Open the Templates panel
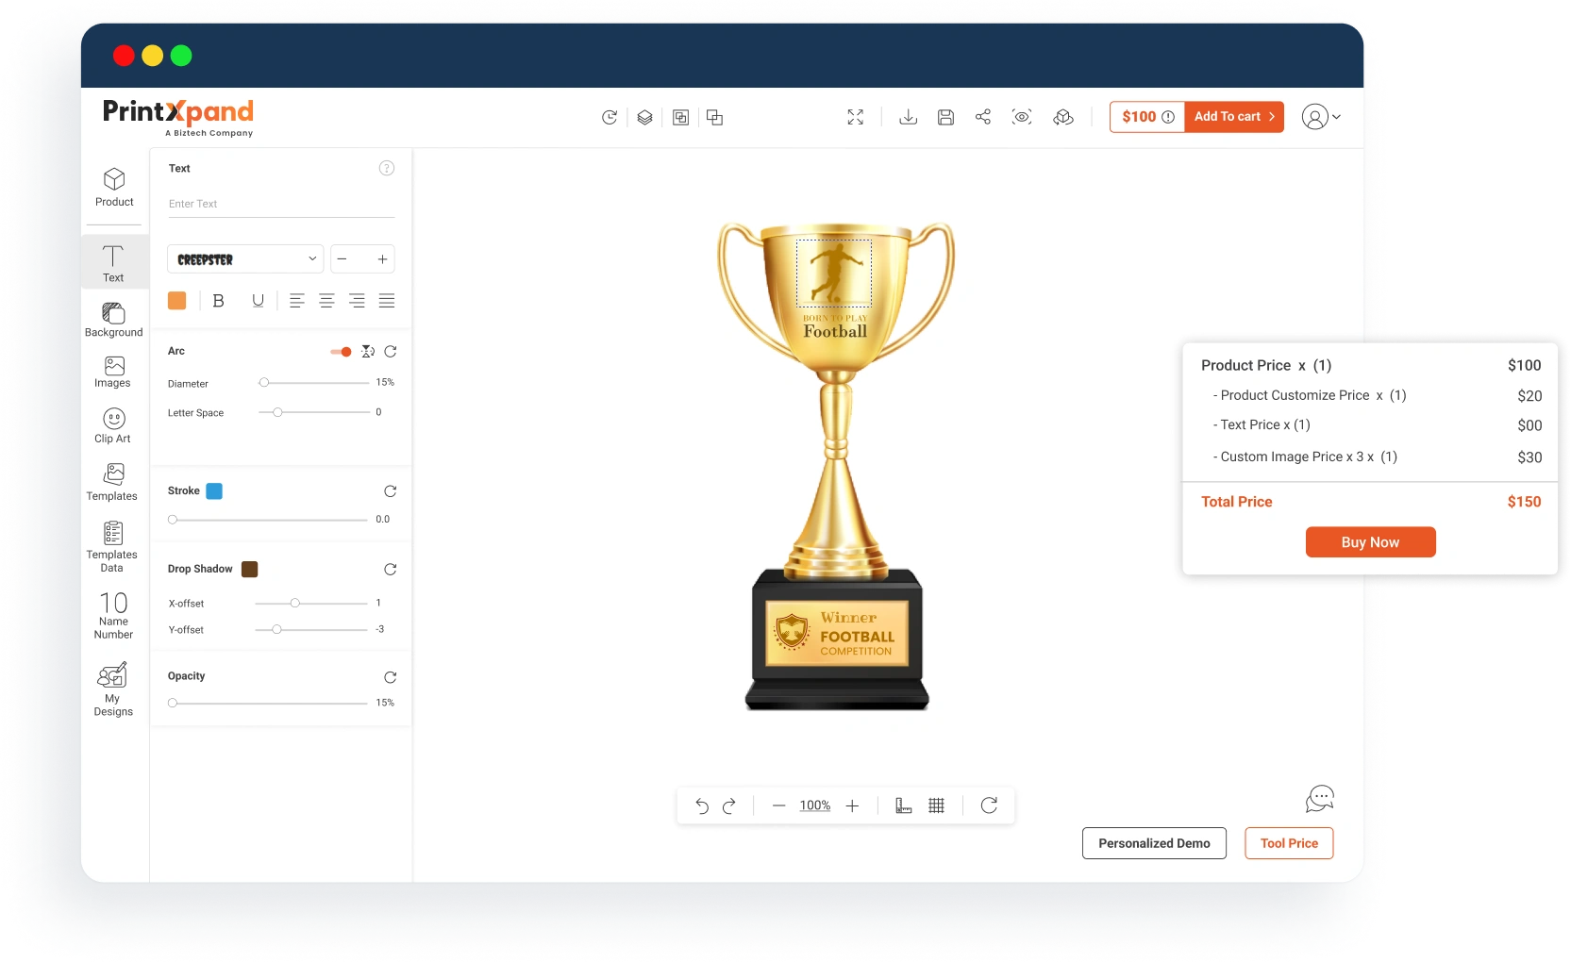This screenshot has width=1571, height=963. click(112, 482)
